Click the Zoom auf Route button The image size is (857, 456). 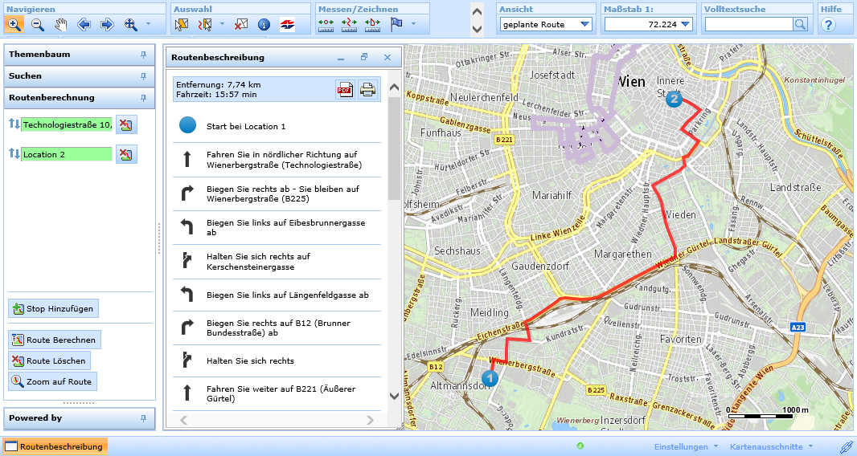(x=52, y=382)
